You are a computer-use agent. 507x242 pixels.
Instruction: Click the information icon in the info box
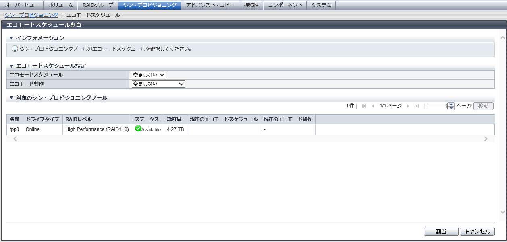[15, 49]
